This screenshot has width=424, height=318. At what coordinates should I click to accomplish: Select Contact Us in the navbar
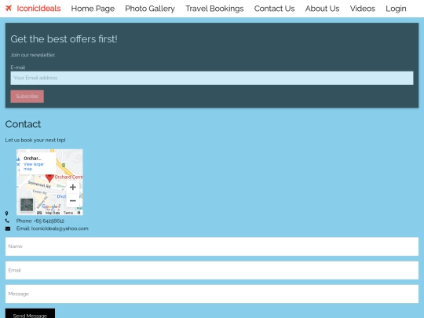[x=274, y=9]
